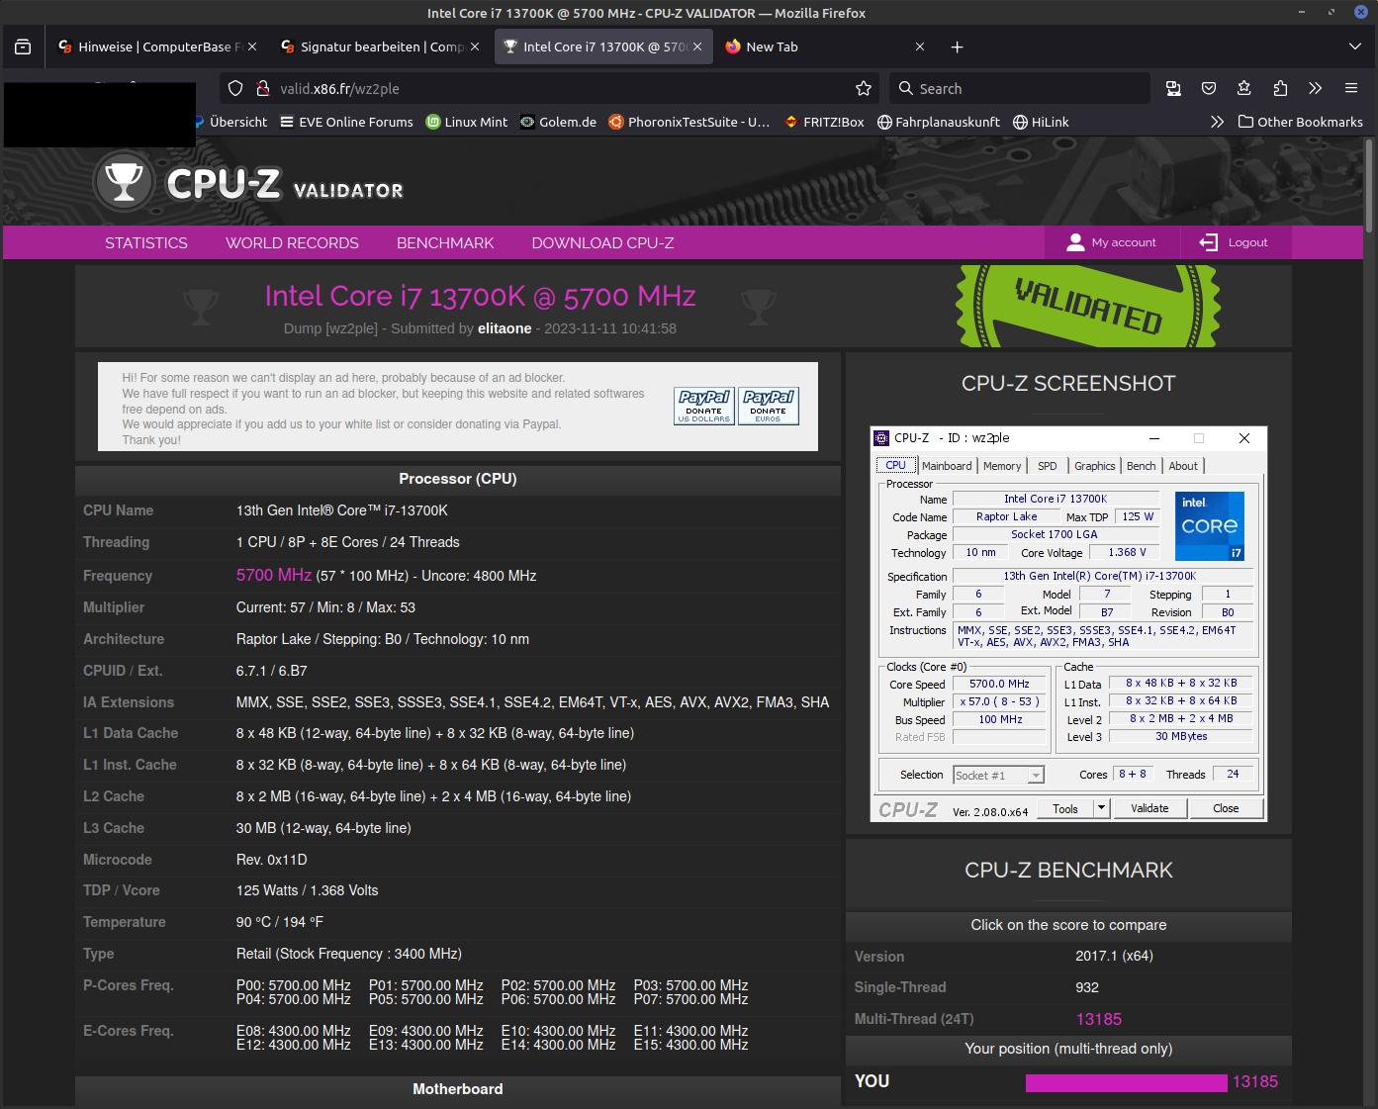Open the Fahrplanauskunft bookmark
Image resolution: width=1378 pixels, height=1109 pixels.
pyautogui.click(x=939, y=122)
